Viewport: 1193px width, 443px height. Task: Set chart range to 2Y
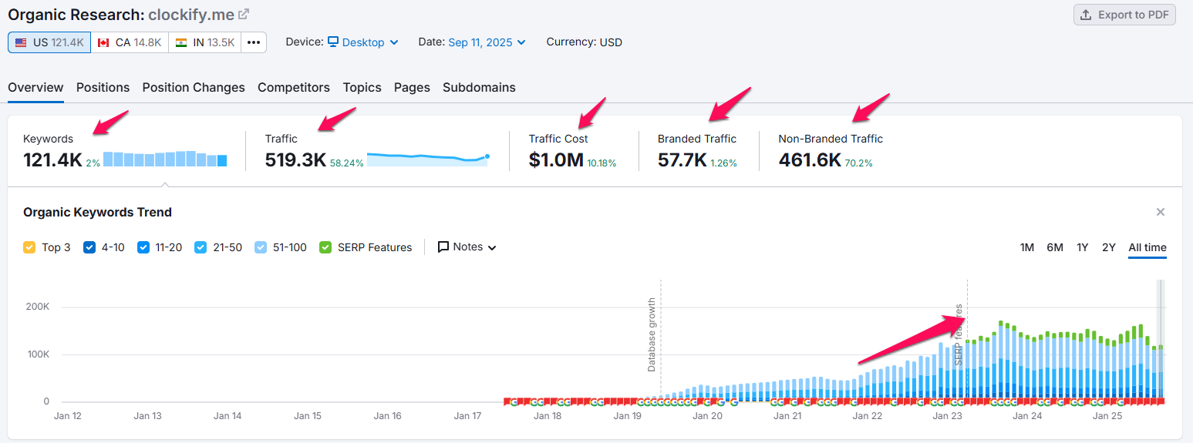click(1109, 247)
